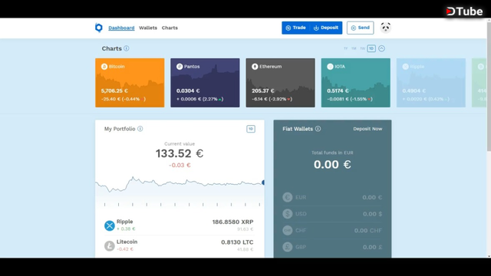This screenshot has height=276, width=491.
Task: Click the Send button
Action: [361, 28]
